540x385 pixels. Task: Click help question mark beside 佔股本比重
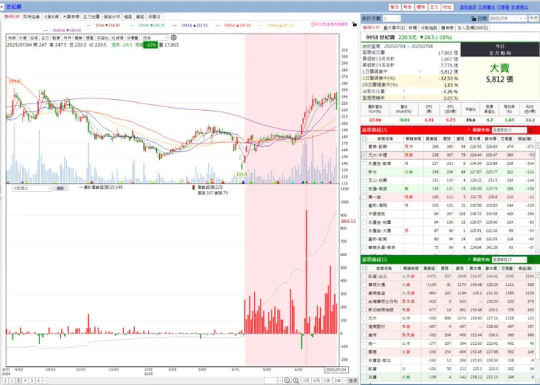coord(404,92)
